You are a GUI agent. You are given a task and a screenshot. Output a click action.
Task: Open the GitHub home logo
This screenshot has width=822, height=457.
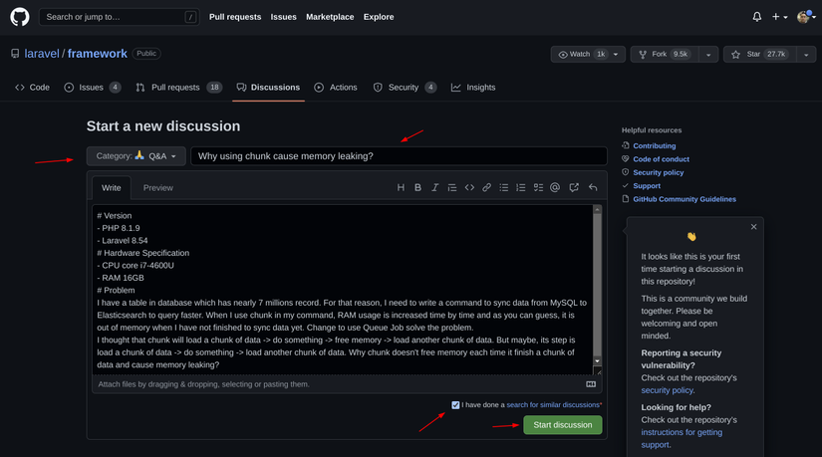click(x=20, y=17)
